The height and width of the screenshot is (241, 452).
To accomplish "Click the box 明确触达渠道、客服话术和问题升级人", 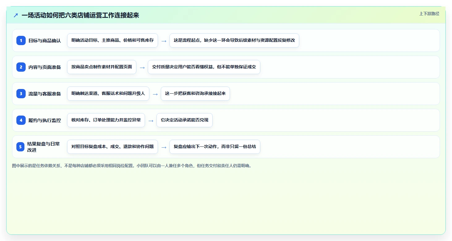I will click(108, 94).
